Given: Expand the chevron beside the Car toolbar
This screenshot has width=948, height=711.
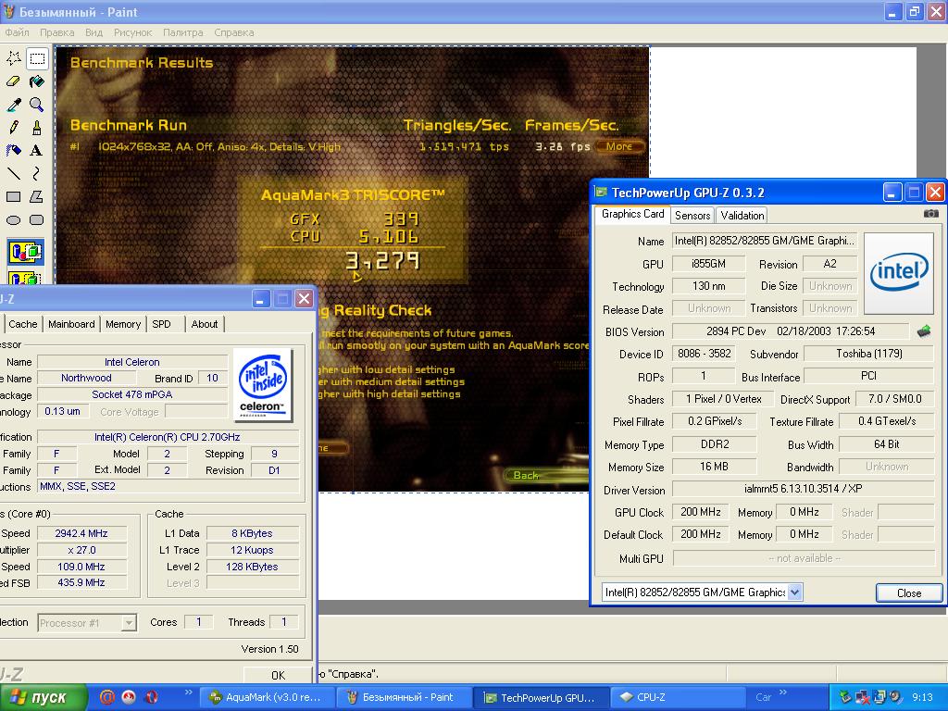Looking at the screenshot, I should point(783,692).
